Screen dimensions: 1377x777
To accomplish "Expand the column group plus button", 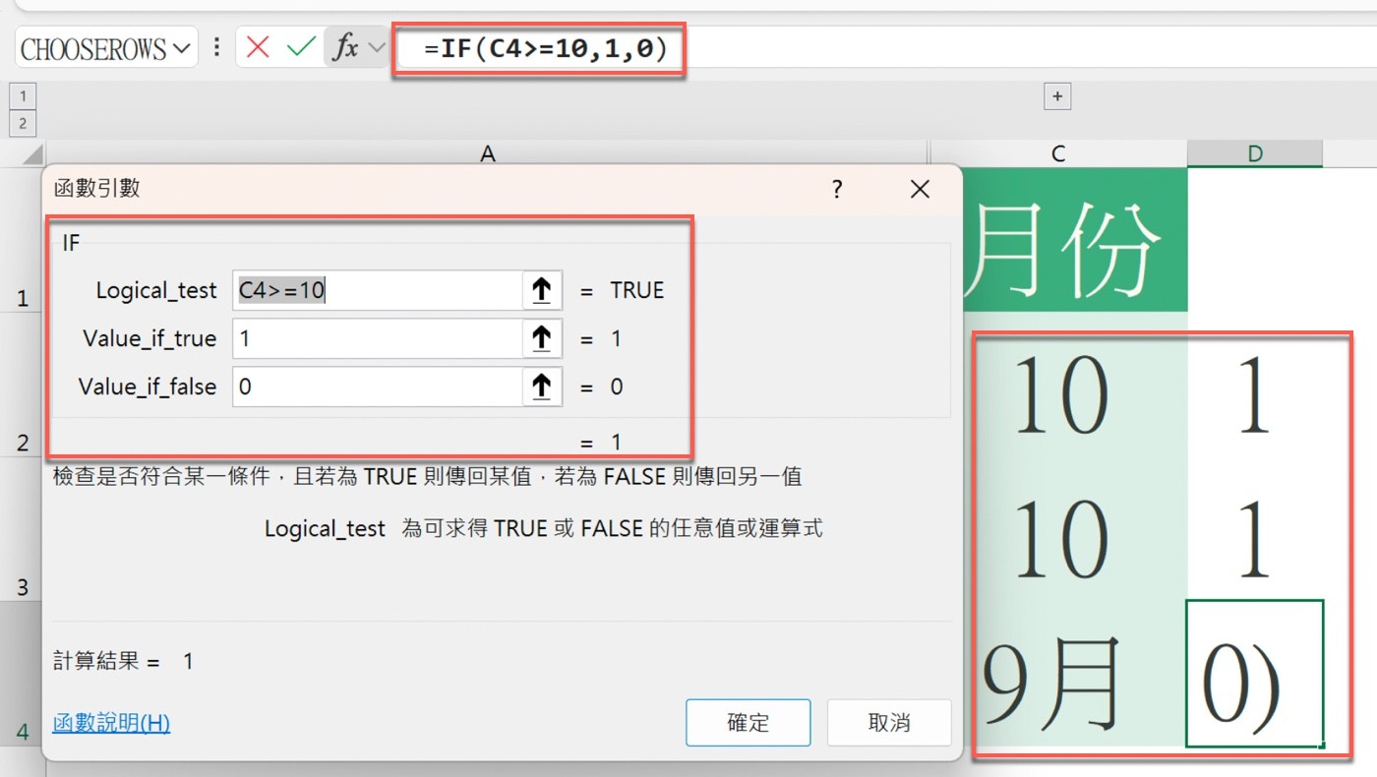I will pyautogui.click(x=1057, y=96).
